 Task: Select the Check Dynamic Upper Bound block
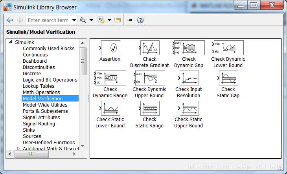pos(149,78)
